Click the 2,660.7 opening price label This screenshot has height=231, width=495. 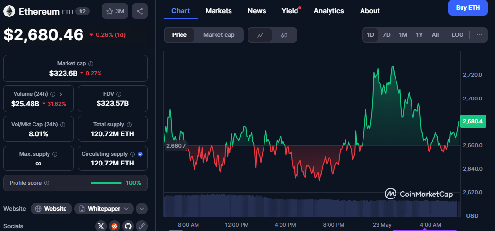[x=176, y=146]
